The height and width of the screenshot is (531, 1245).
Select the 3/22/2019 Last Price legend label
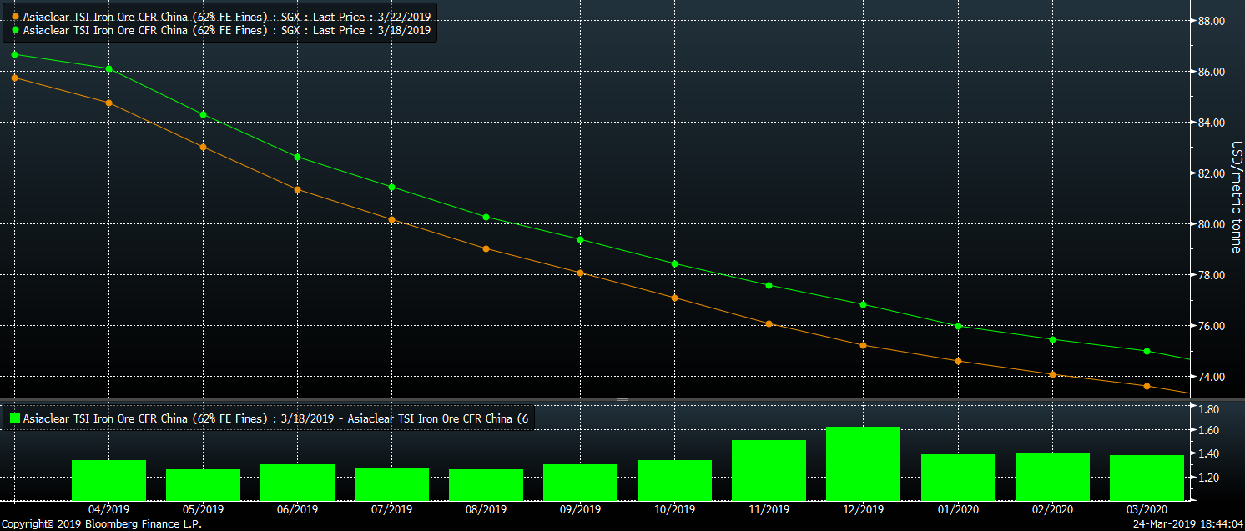pyautogui.click(x=227, y=17)
